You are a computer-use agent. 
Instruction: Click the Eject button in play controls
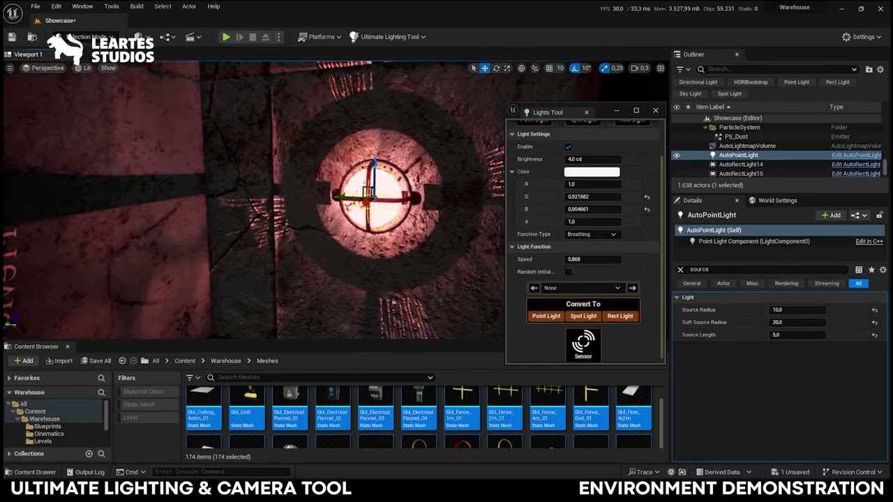coord(266,37)
